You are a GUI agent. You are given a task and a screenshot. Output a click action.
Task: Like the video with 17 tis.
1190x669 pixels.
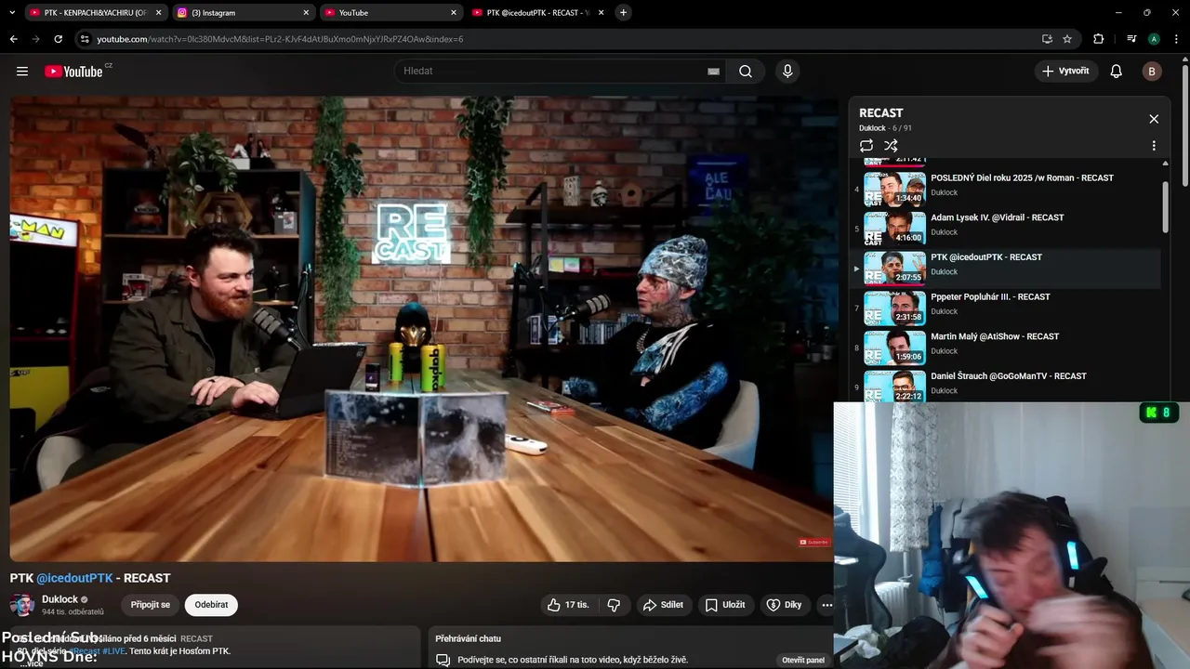click(568, 605)
